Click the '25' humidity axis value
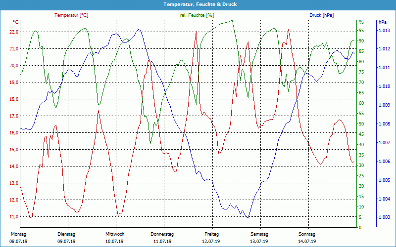The height and width of the screenshot is (247, 396). 361,176
